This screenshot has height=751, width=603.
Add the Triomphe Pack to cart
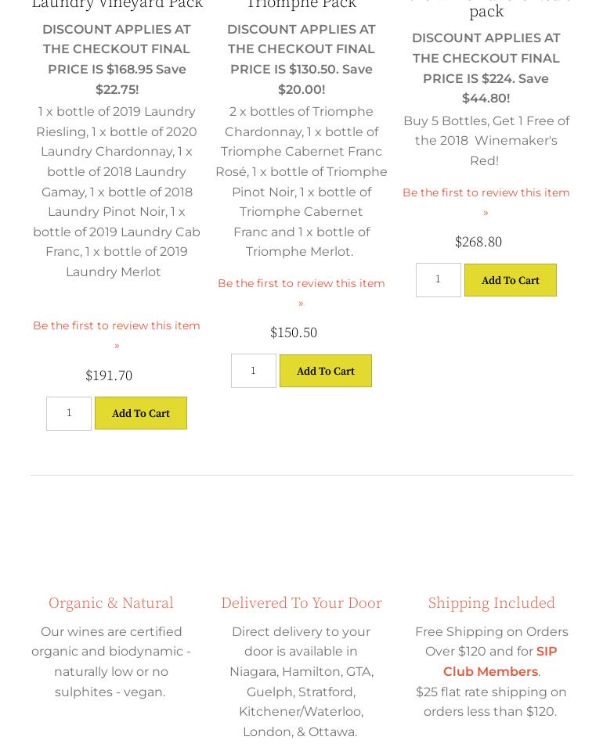(x=326, y=371)
